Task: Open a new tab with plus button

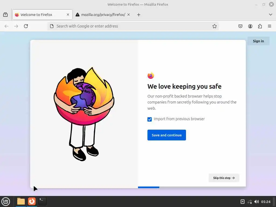Action: [x=139, y=15]
